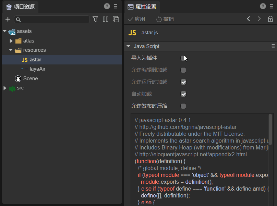Open help in the properties panel

263,6
